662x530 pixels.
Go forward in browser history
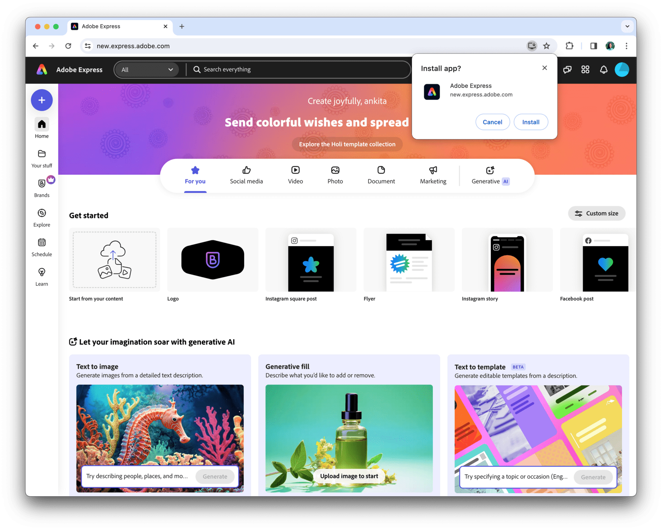pyautogui.click(x=52, y=46)
